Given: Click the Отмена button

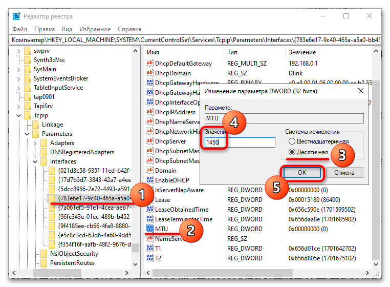Looking at the screenshot, I should click(x=344, y=172).
